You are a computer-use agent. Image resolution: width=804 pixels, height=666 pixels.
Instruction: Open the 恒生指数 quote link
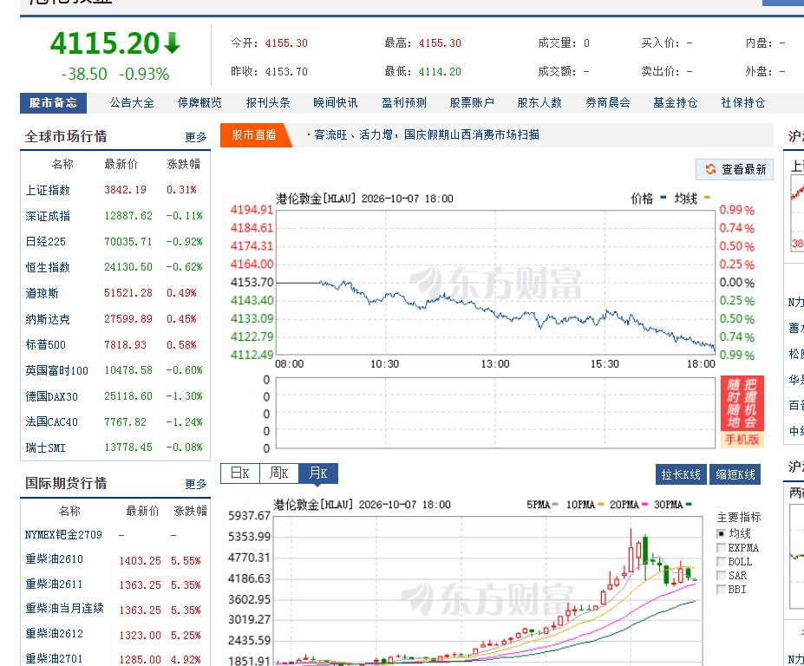tap(48, 268)
